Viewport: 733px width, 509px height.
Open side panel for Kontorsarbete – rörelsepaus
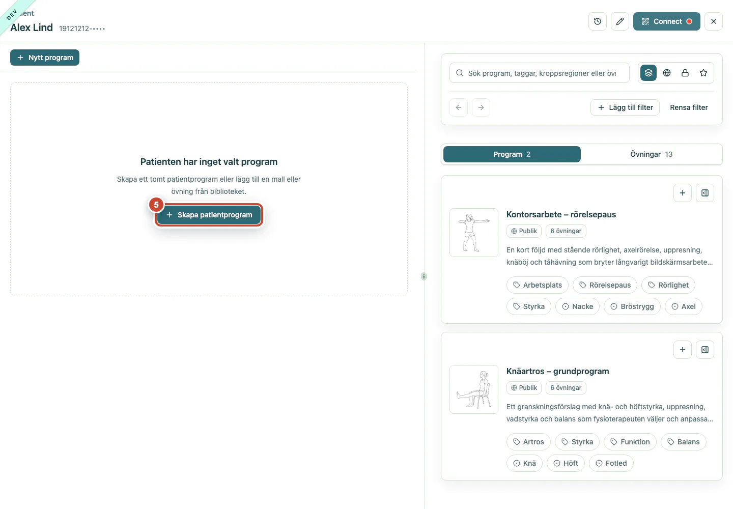705,193
